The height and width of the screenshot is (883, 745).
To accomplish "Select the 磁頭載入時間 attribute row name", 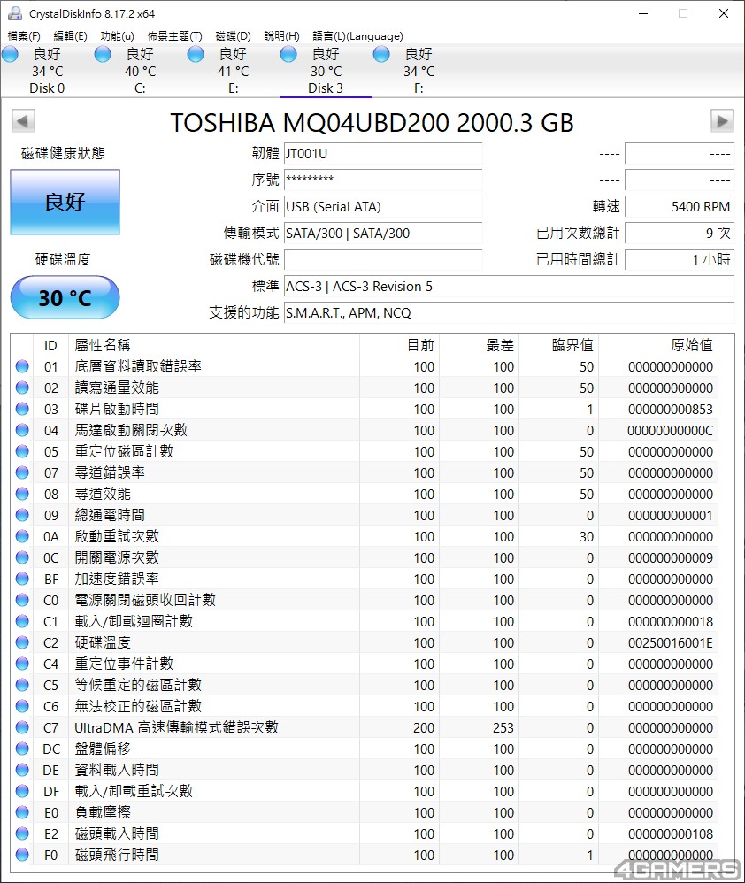I will pos(117,833).
